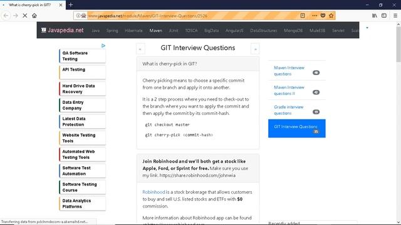
Task: Click Data Analytics Platforms ad
Action: 82,204
